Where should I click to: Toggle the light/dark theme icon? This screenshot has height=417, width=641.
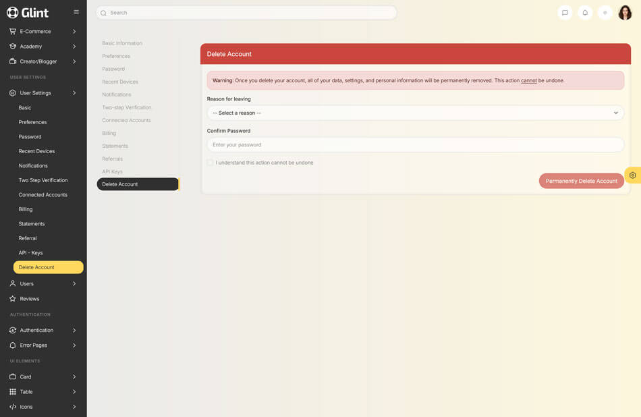(x=605, y=13)
